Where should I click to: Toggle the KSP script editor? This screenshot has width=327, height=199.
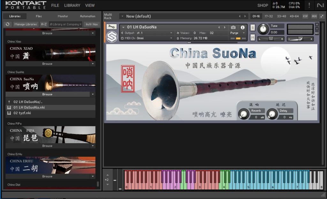305,16
